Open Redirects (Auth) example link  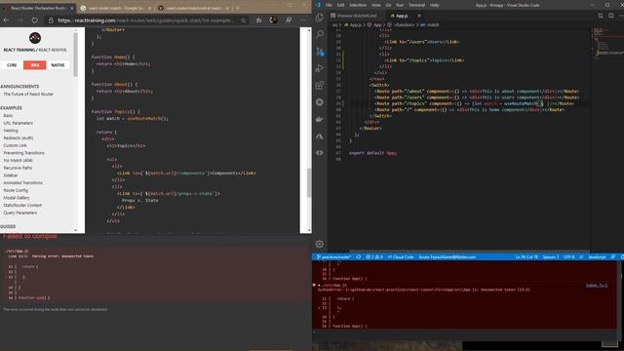tap(19, 138)
